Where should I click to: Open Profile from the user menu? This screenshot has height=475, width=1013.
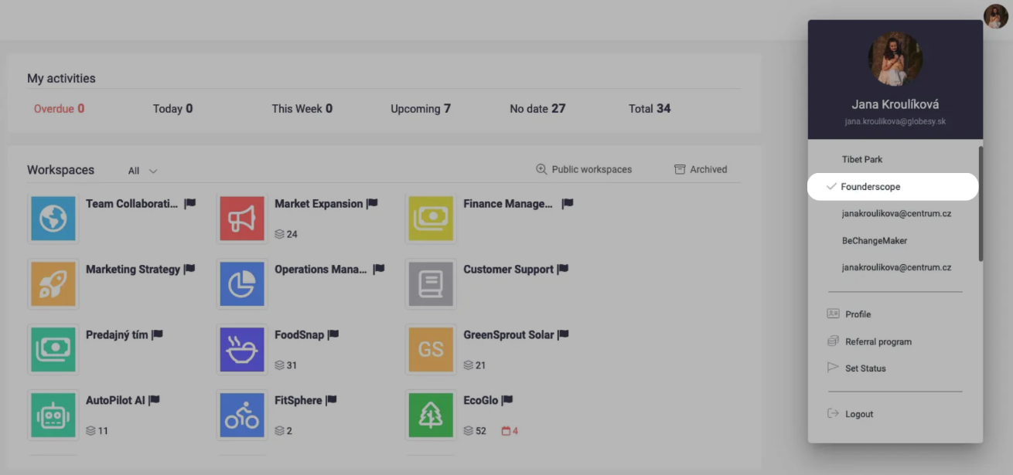coord(858,314)
